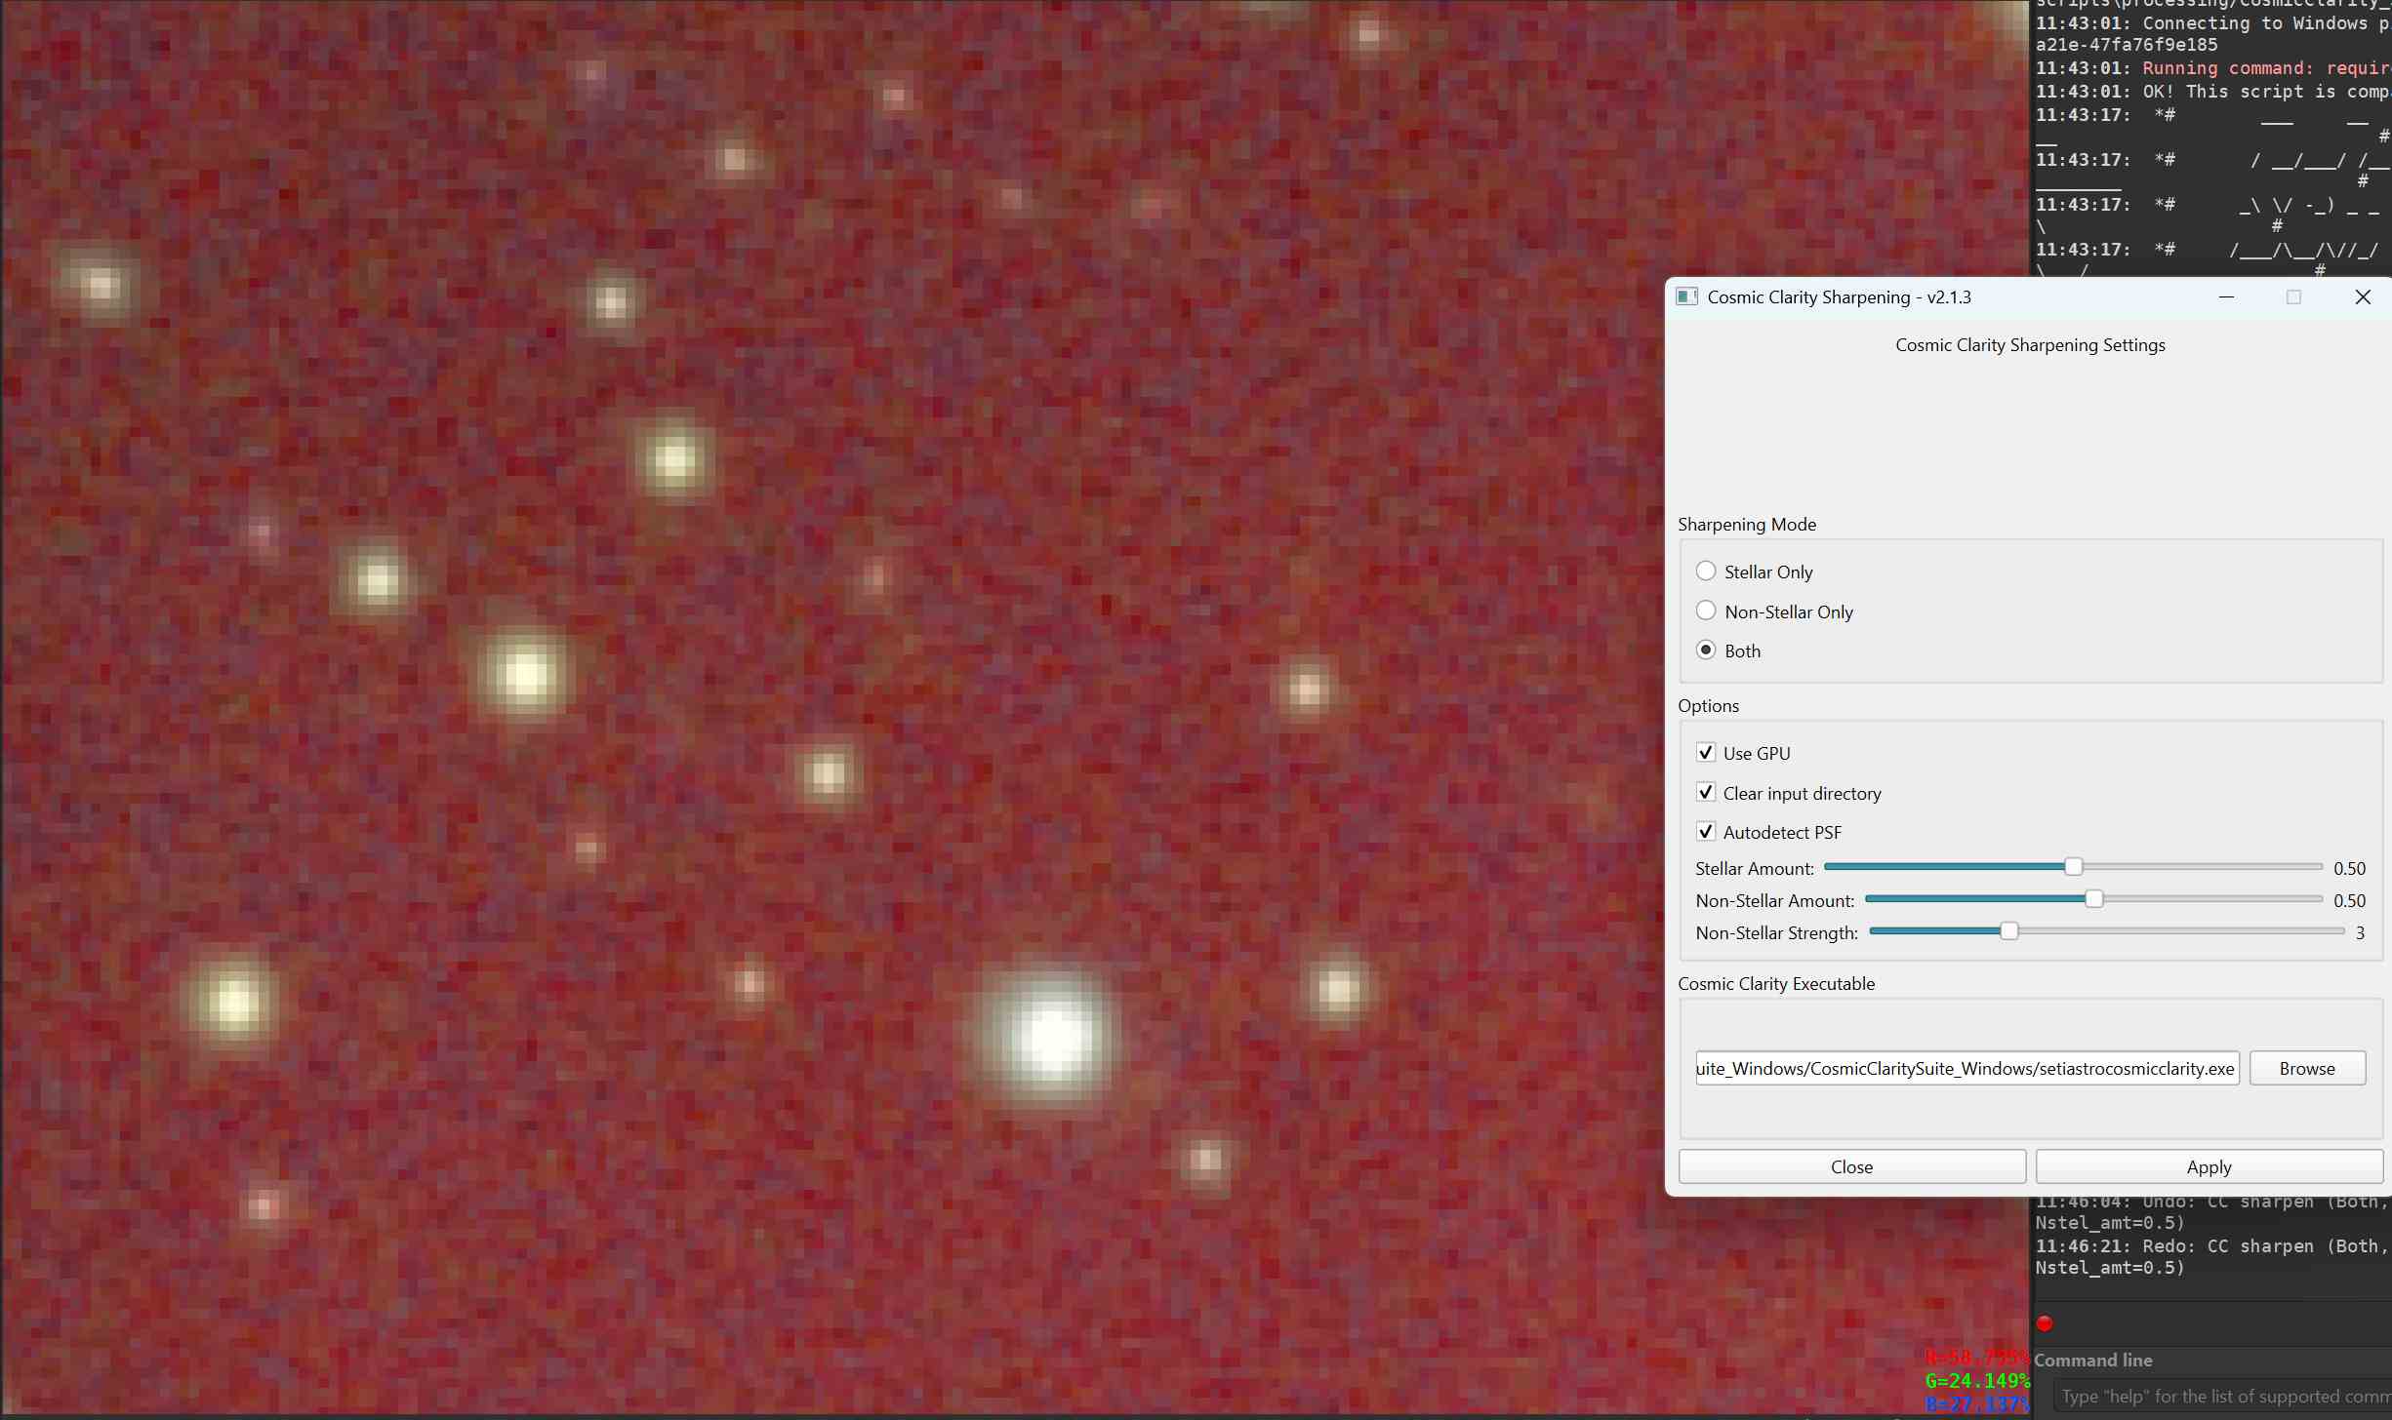Click the brightest star in the image
The width and height of the screenshot is (2392, 1420).
(x=1051, y=1037)
